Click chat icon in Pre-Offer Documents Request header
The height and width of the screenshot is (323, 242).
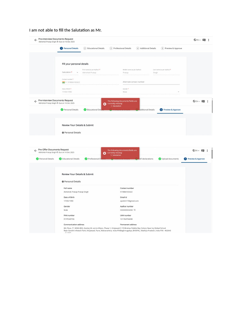point(203,150)
